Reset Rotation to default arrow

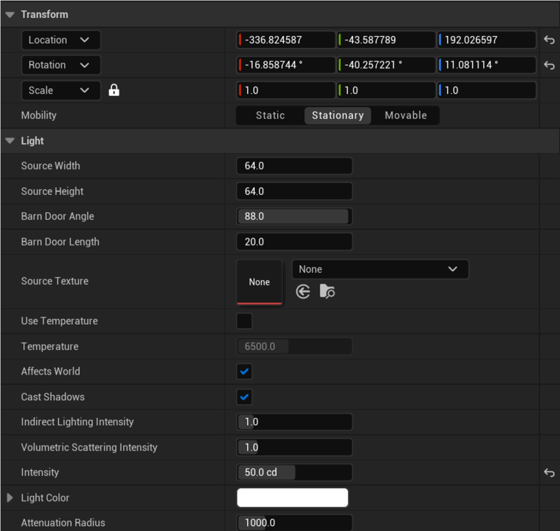[549, 65]
